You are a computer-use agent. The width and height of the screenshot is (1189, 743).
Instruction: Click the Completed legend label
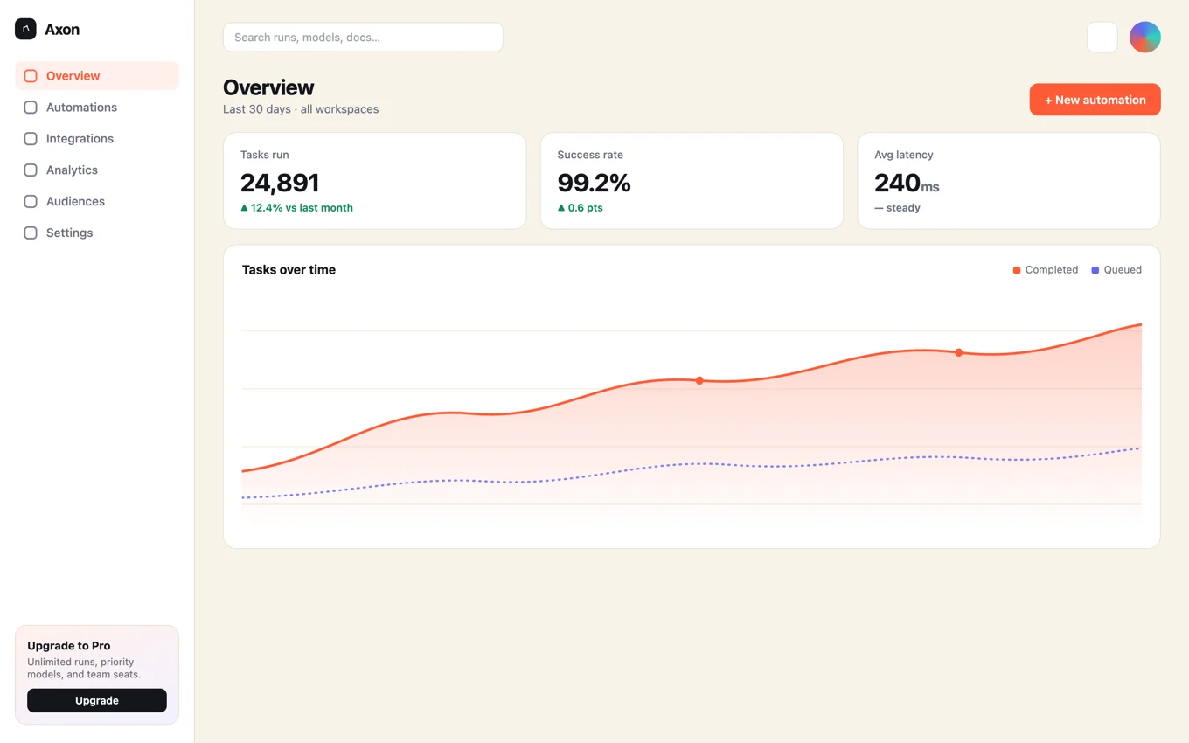(x=1052, y=270)
